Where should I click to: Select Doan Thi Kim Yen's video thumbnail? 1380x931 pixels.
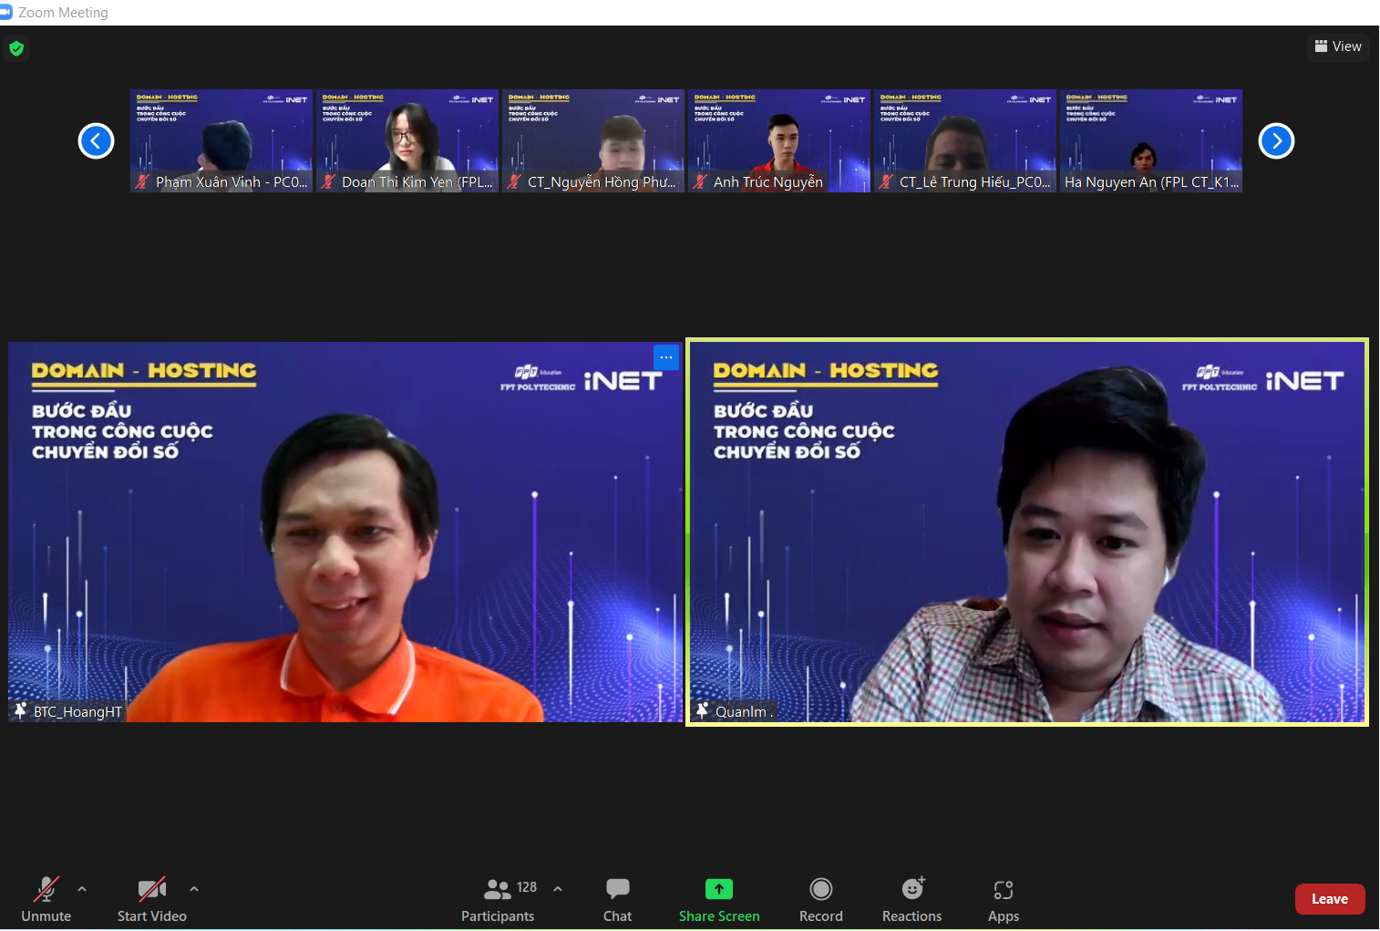tap(407, 140)
